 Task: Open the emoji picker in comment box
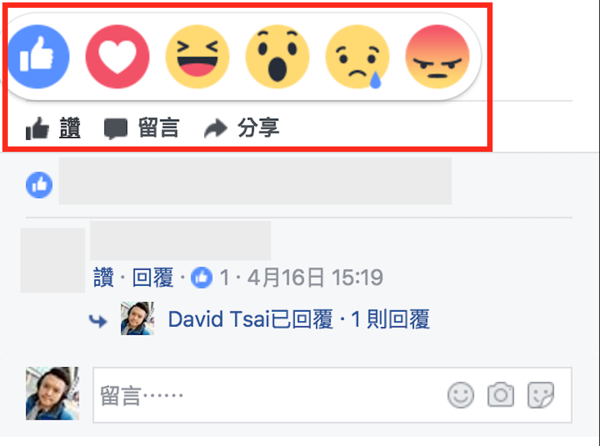point(461,395)
